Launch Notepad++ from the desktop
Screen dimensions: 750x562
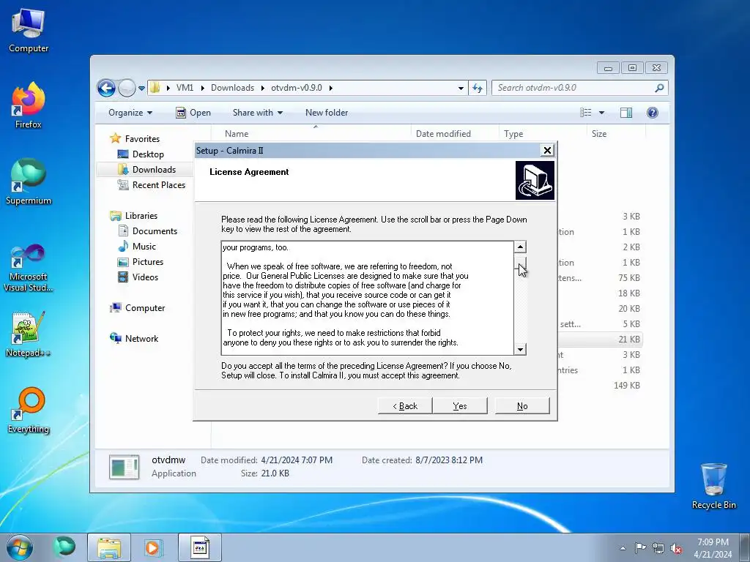(29, 334)
